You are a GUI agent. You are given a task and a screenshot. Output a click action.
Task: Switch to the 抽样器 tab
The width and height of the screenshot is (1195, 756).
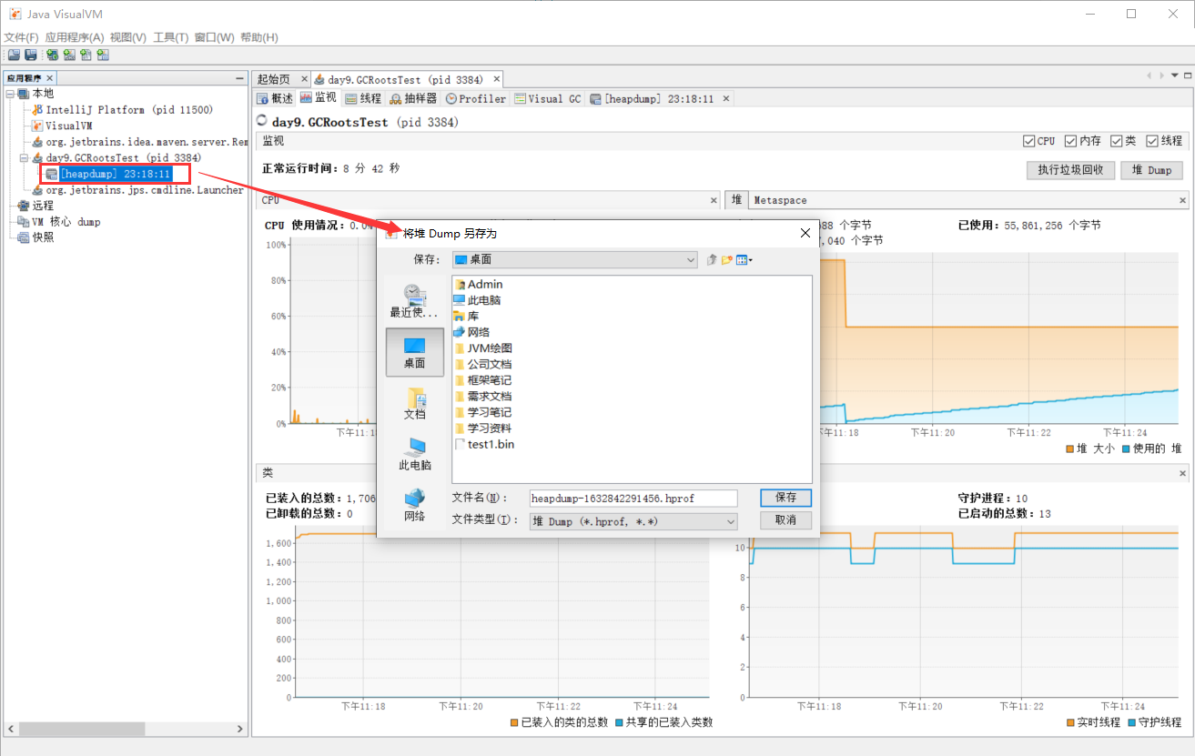click(414, 98)
